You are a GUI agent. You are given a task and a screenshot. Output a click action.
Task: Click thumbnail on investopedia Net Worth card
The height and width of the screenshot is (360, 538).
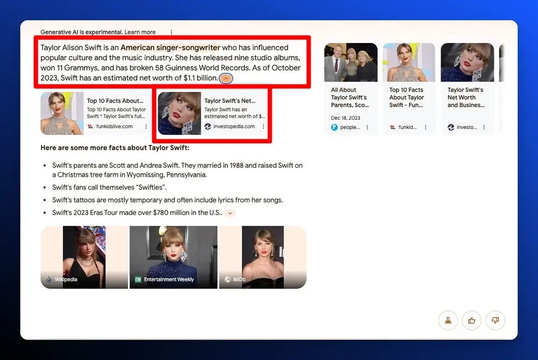click(x=180, y=113)
